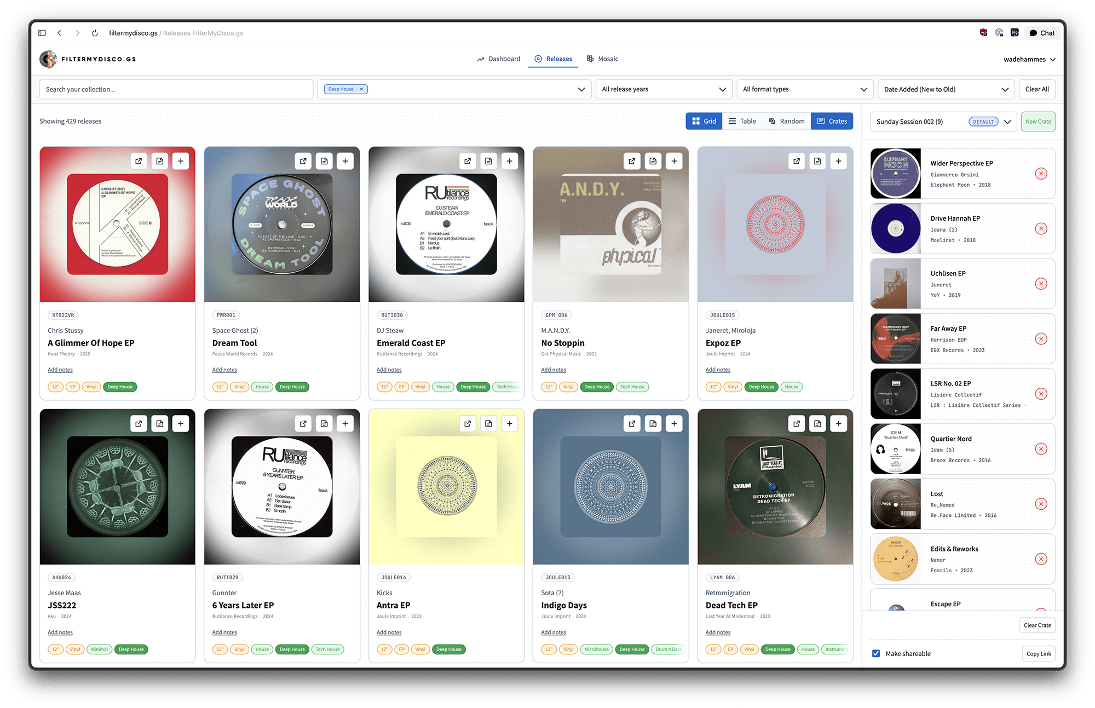The width and height of the screenshot is (1095, 708).
Task: Click the Minimal tag on JSS222
Action: pos(100,649)
